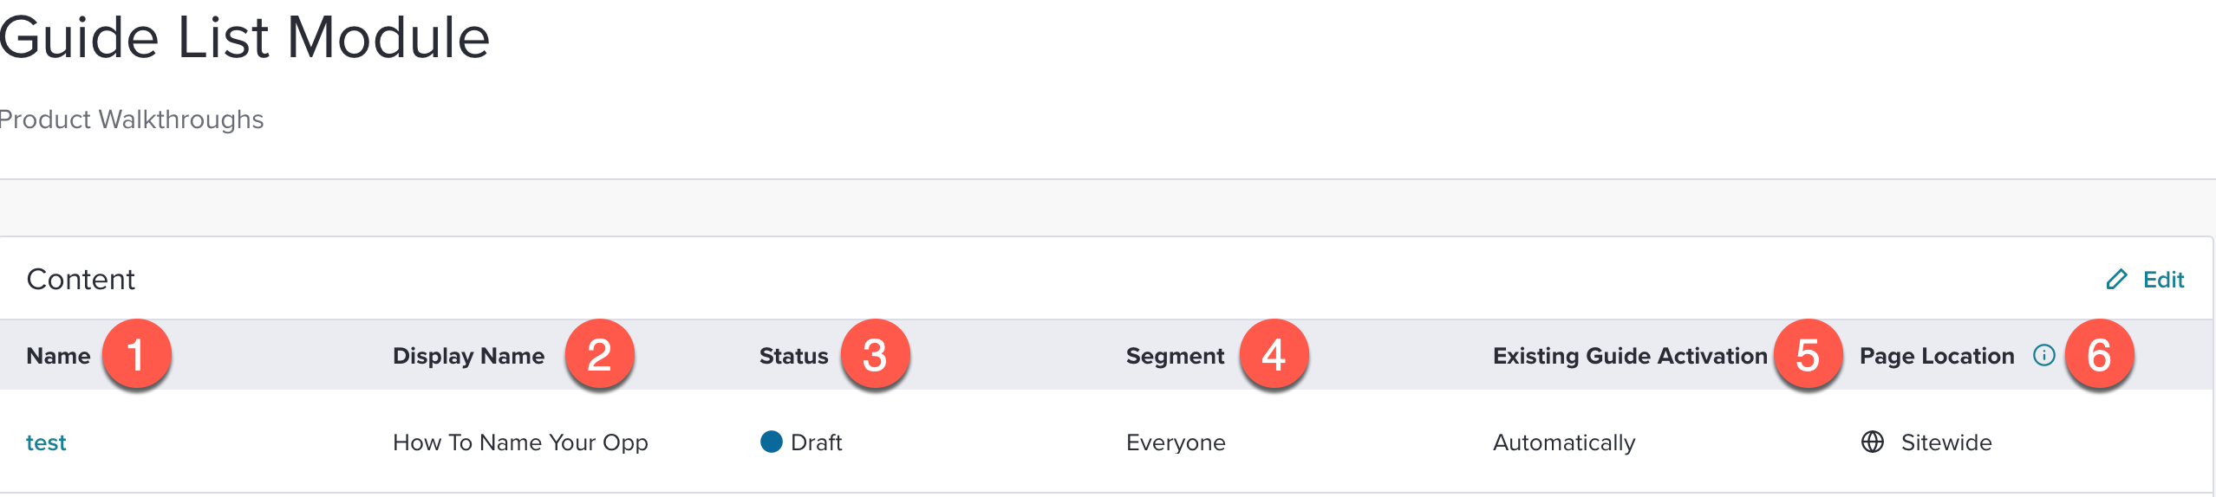
Task: Click the Segment column header
Action: click(x=1175, y=356)
